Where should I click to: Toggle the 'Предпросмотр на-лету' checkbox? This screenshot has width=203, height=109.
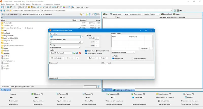[86, 53]
